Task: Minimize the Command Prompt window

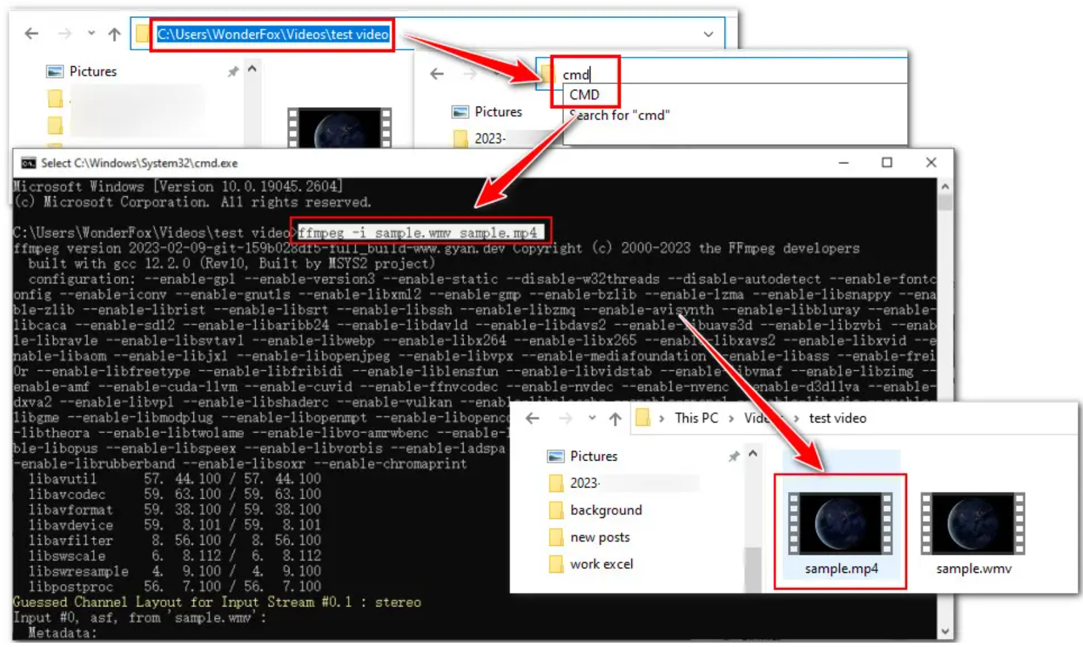Action: point(843,163)
